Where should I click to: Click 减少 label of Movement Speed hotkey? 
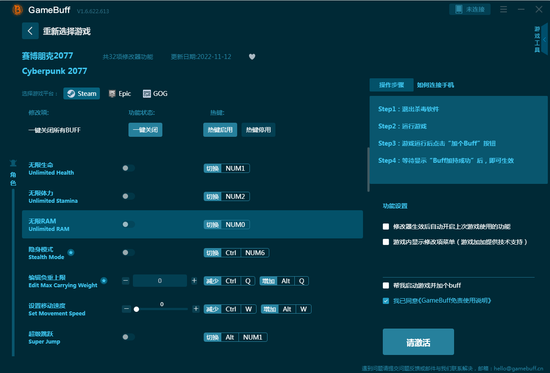click(213, 309)
